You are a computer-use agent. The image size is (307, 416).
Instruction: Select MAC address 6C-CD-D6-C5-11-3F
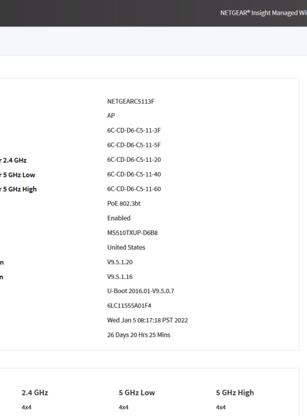click(x=134, y=131)
